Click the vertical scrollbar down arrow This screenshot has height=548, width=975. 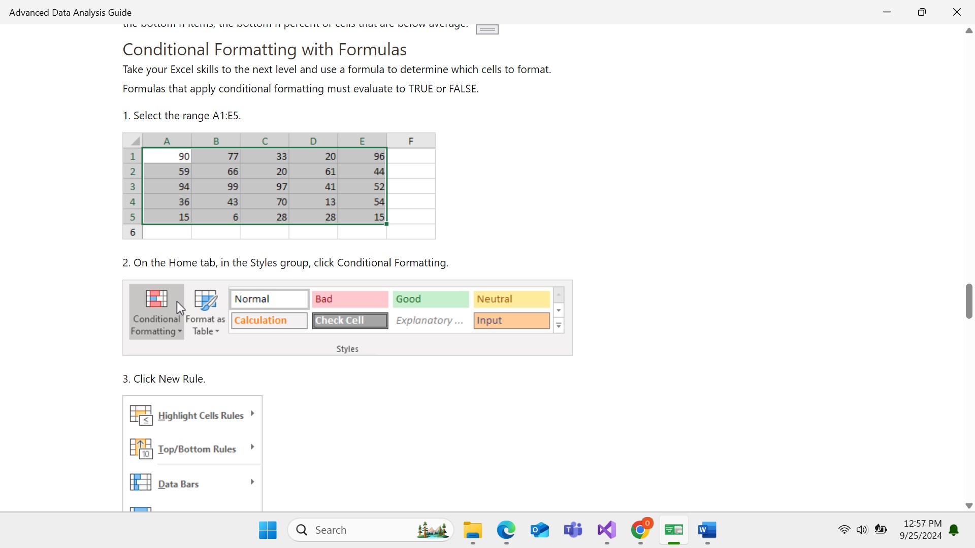(968, 506)
